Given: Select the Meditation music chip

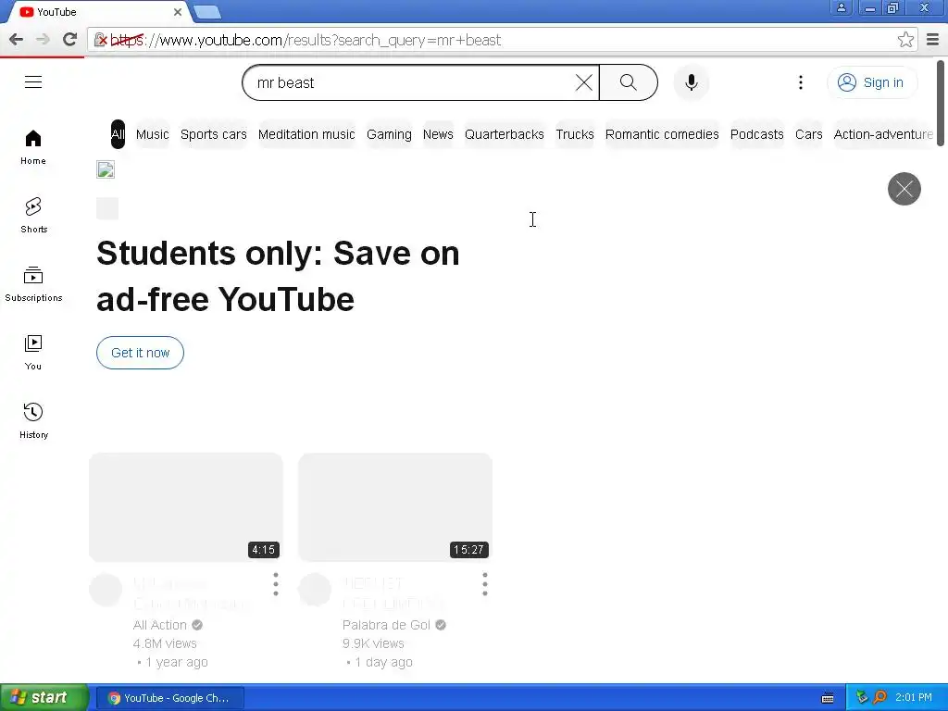Looking at the screenshot, I should point(306,134).
